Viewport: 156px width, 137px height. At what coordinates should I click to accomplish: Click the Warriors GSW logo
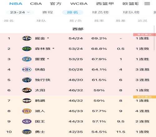tap(27, 132)
